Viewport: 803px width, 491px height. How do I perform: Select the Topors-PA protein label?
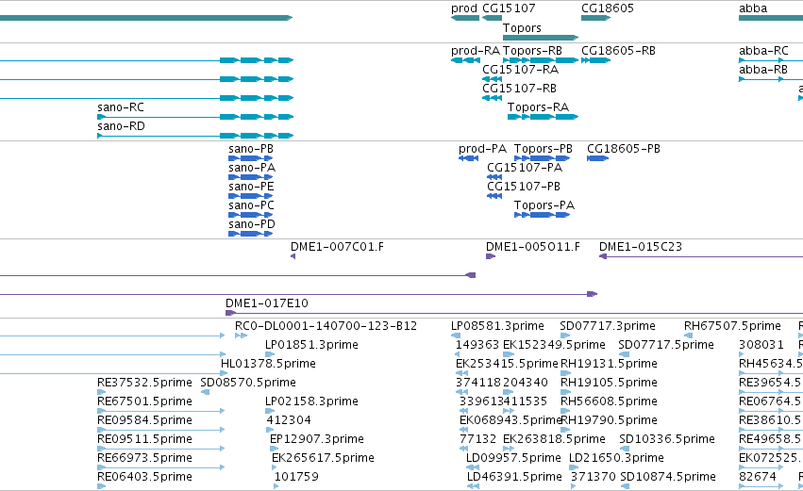544,205
